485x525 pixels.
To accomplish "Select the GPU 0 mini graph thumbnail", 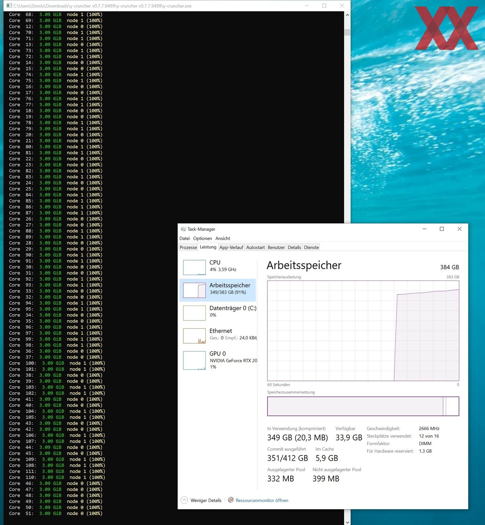I will pyautogui.click(x=194, y=360).
